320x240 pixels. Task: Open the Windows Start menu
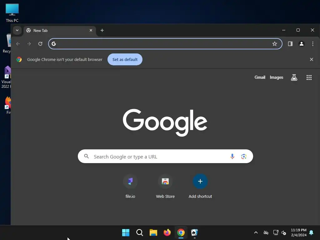126,232
